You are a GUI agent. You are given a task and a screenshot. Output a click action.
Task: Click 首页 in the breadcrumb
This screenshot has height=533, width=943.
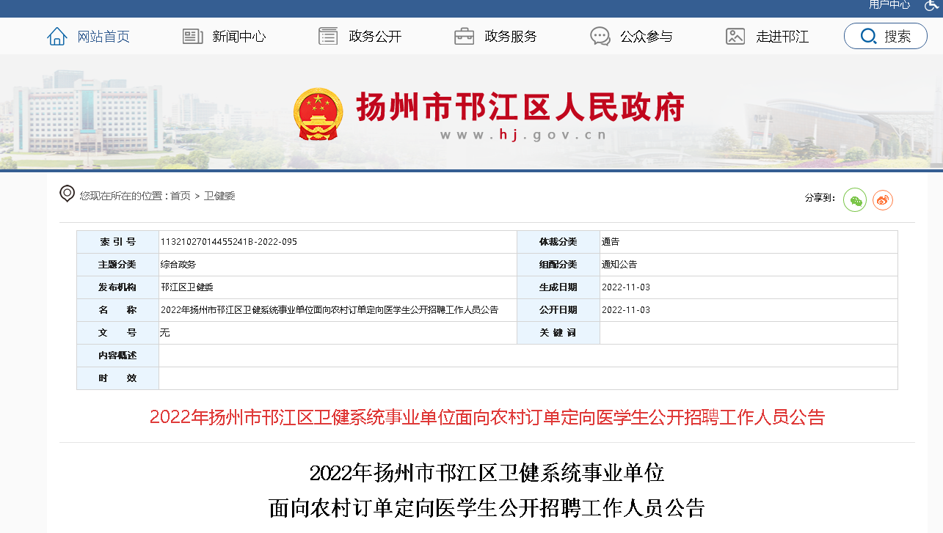coord(181,196)
